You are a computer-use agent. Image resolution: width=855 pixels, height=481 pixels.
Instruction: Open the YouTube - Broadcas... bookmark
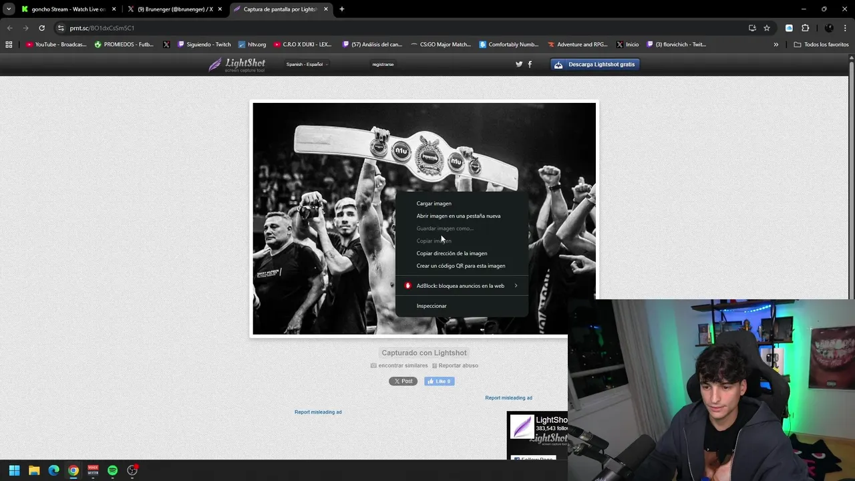(x=56, y=45)
